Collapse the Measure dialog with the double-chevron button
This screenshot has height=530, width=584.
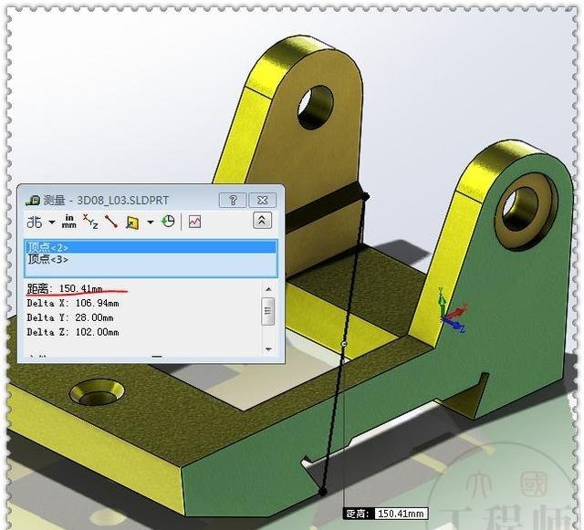[262, 221]
